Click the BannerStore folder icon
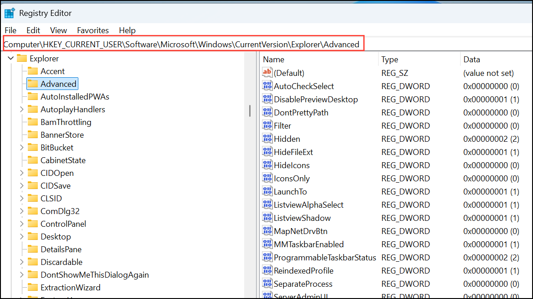The width and height of the screenshot is (533, 299). [33, 135]
